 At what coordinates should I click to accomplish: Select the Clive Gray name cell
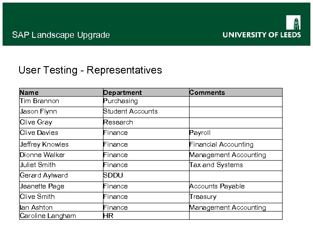click(36, 122)
